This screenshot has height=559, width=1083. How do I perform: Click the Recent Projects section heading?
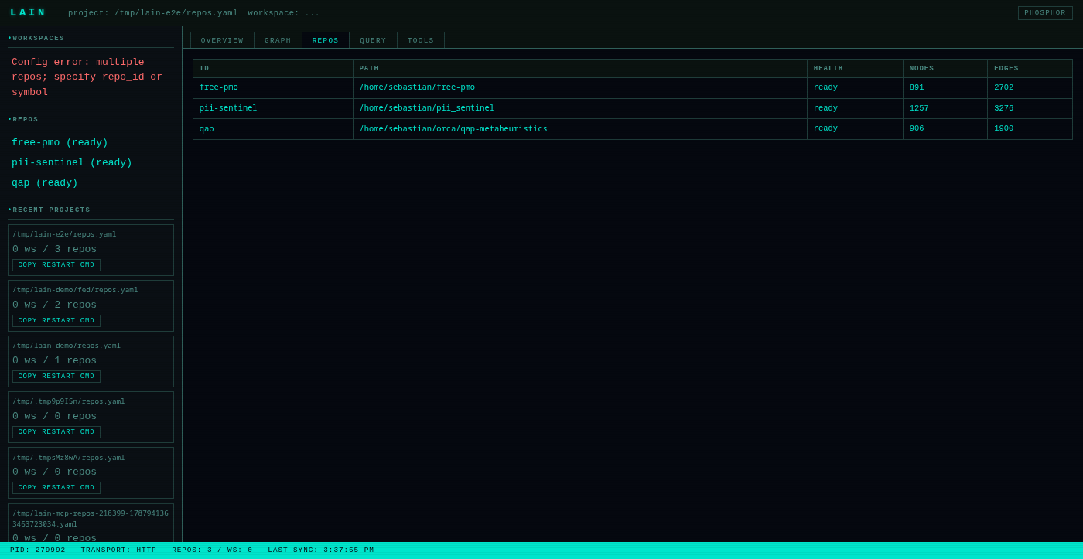click(x=50, y=210)
